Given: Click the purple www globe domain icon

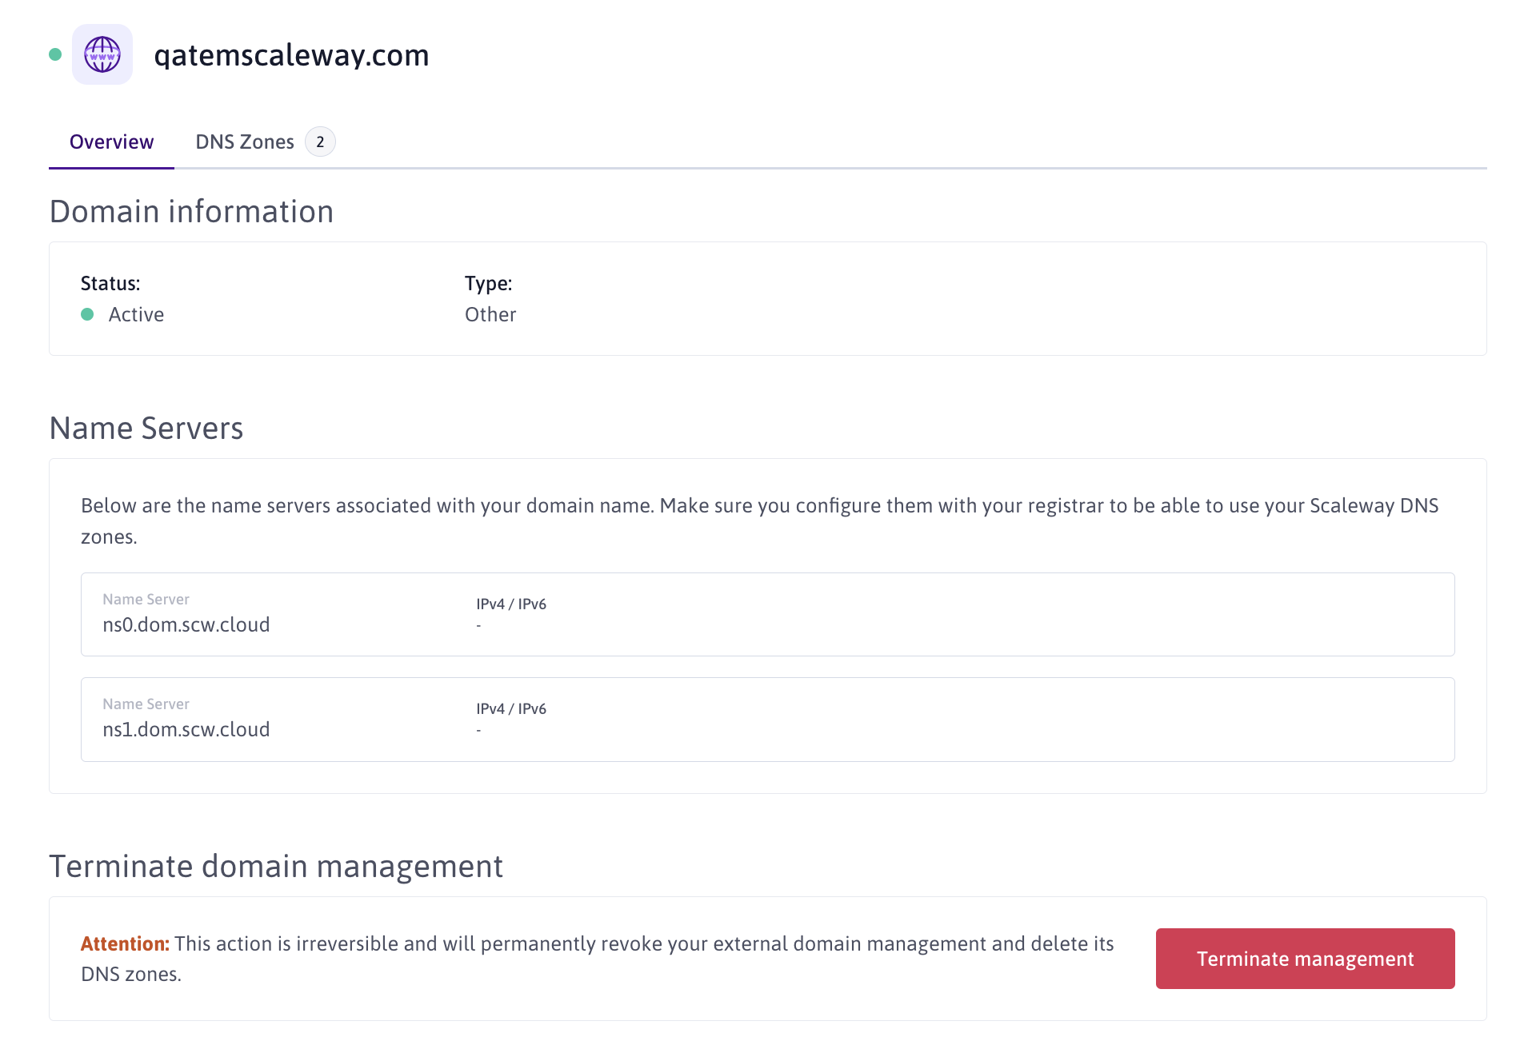Looking at the screenshot, I should 102,54.
